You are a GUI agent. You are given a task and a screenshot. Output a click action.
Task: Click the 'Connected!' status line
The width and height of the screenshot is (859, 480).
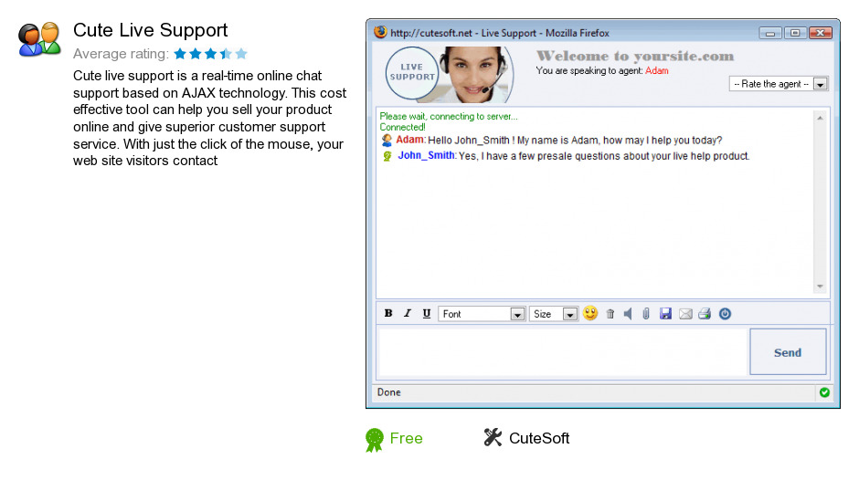[x=403, y=127]
